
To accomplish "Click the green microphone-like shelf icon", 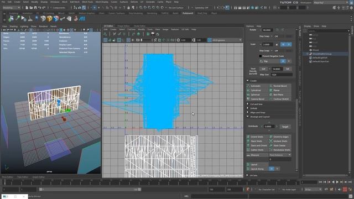I will click(x=17, y=19).
